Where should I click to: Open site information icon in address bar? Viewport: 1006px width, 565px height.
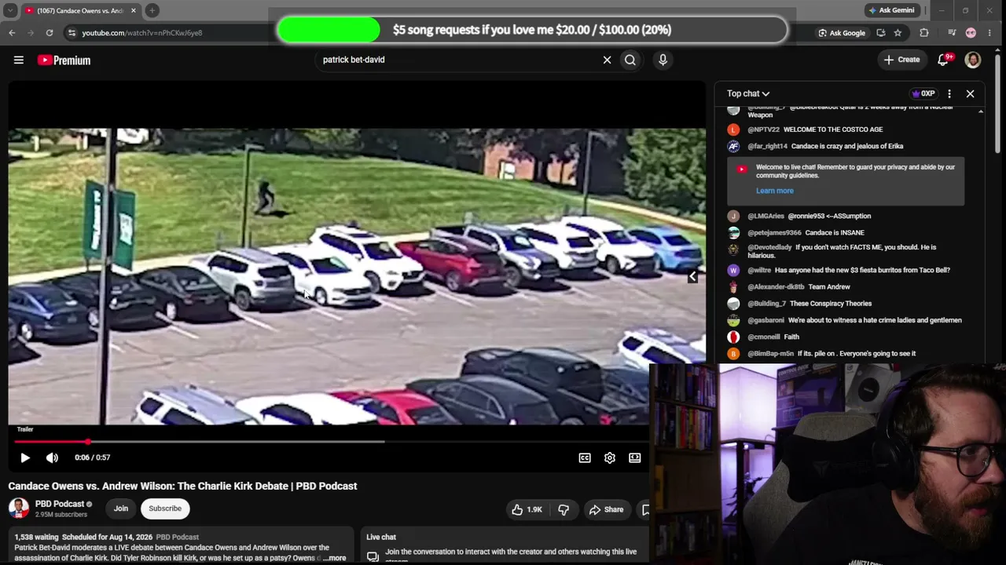pyautogui.click(x=72, y=33)
